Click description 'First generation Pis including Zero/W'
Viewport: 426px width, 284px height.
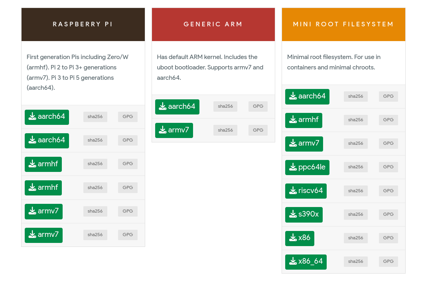77,57
